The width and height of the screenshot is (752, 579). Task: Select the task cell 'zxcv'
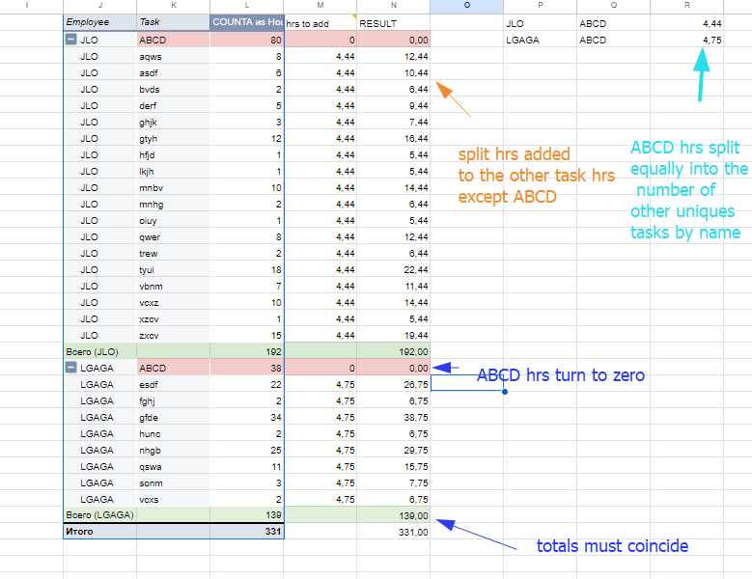173,336
